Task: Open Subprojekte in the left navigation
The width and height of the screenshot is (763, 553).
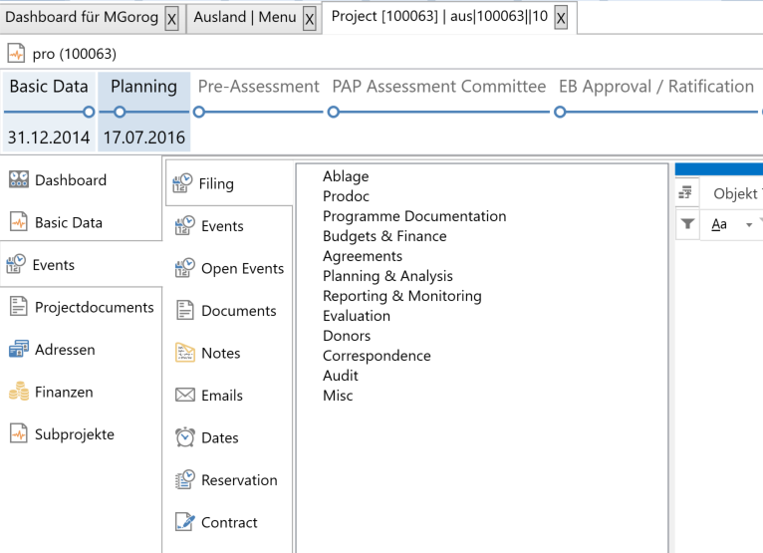Action: (74, 434)
